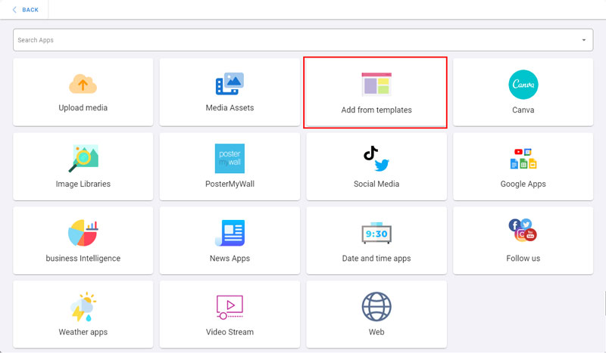Image resolution: width=606 pixels, height=353 pixels.
Task: Click the Follow us social icons
Action: (x=523, y=231)
